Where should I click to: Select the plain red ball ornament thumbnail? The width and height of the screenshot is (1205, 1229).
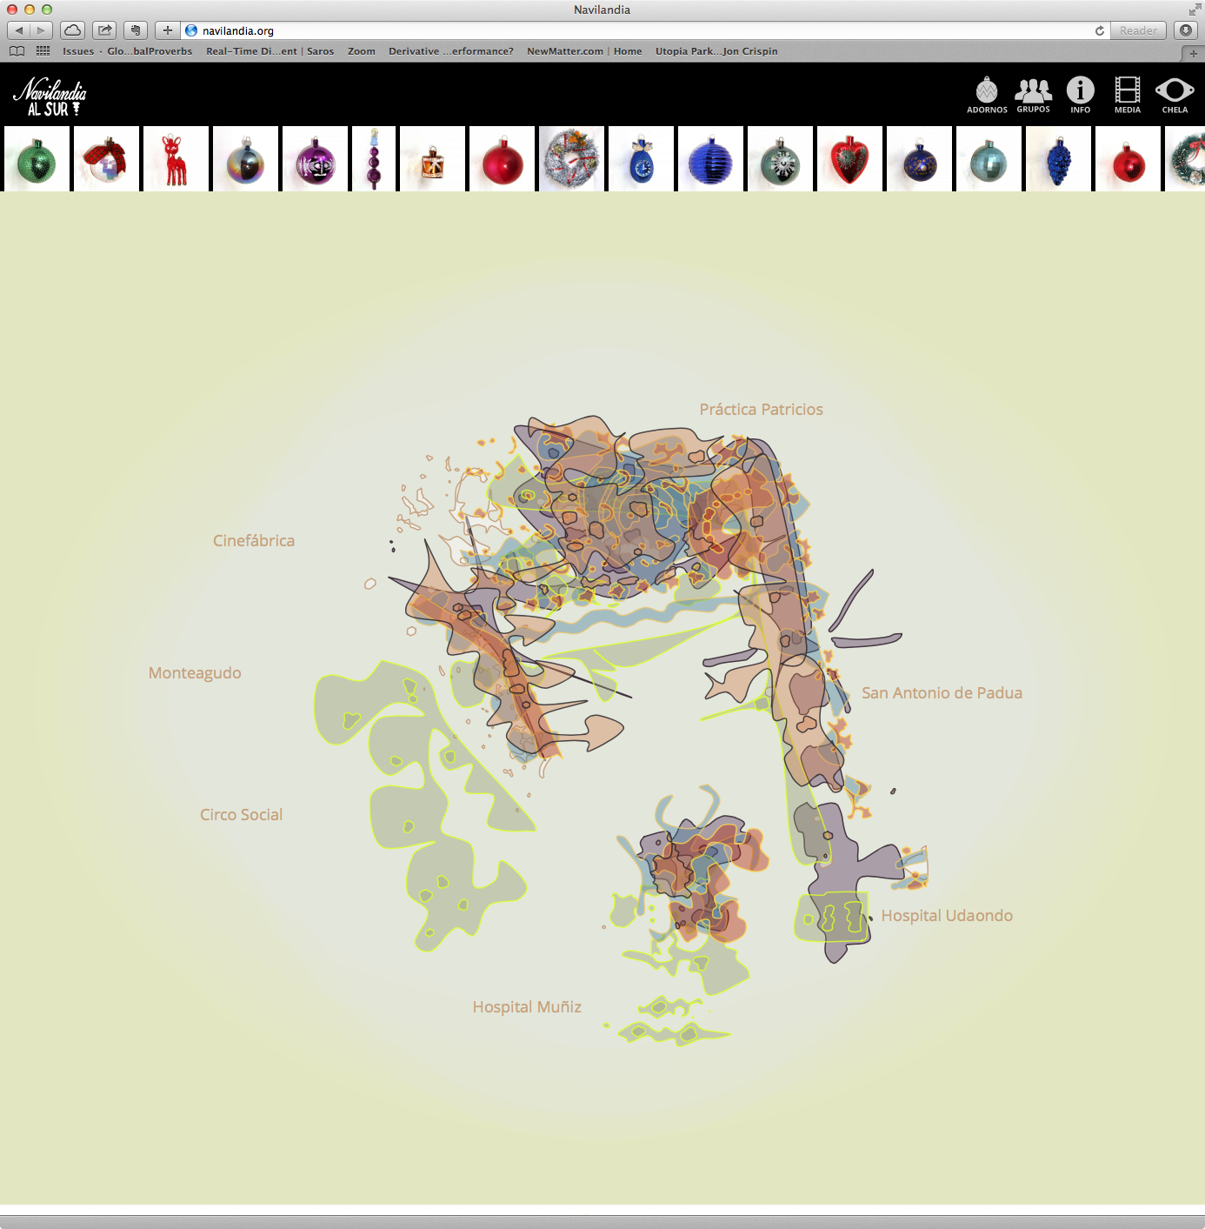(502, 158)
